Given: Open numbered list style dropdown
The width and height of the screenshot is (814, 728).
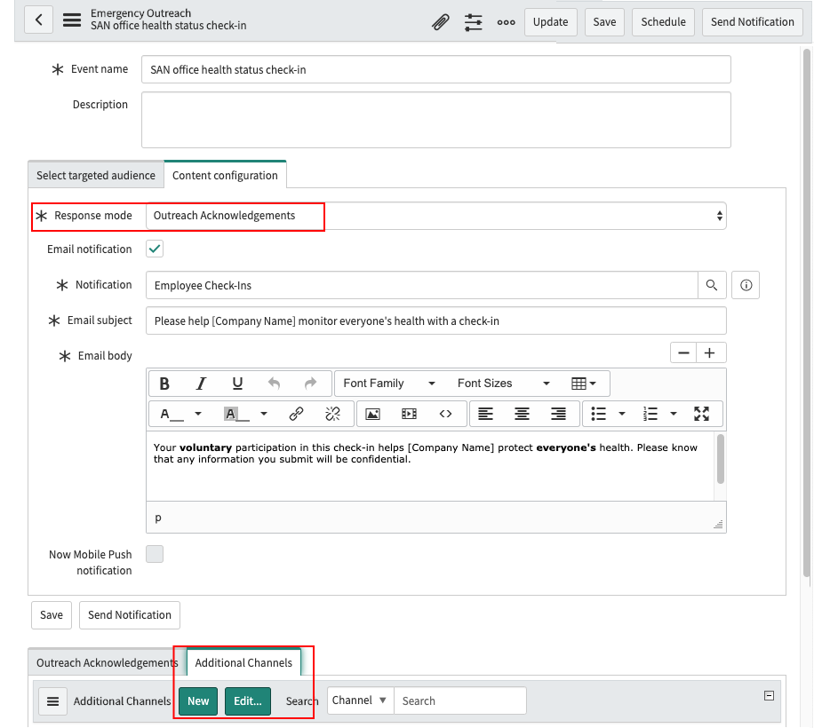Looking at the screenshot, I should 674,414.
